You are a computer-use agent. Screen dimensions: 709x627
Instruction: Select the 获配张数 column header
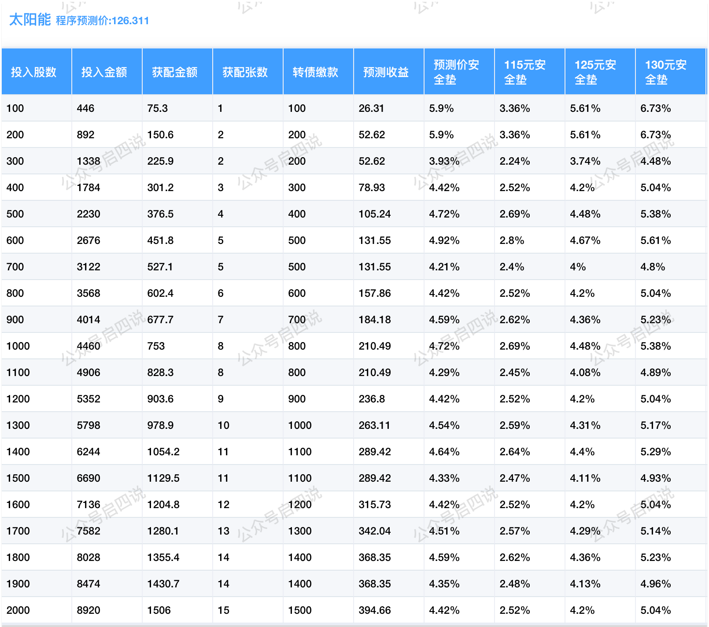[x=245, y=72]
